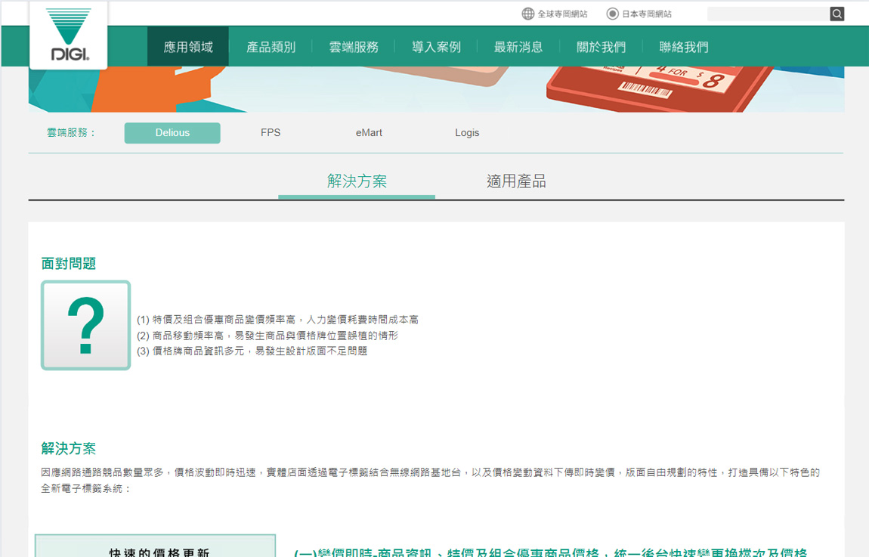
Task: Select the Delious service button
Action: tap(172, 133)
